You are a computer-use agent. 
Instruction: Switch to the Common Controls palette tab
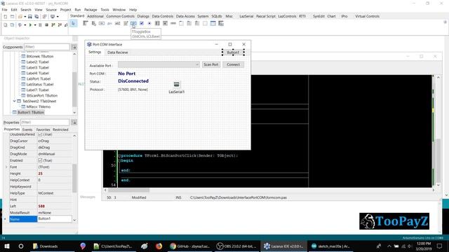coord(120,16)
